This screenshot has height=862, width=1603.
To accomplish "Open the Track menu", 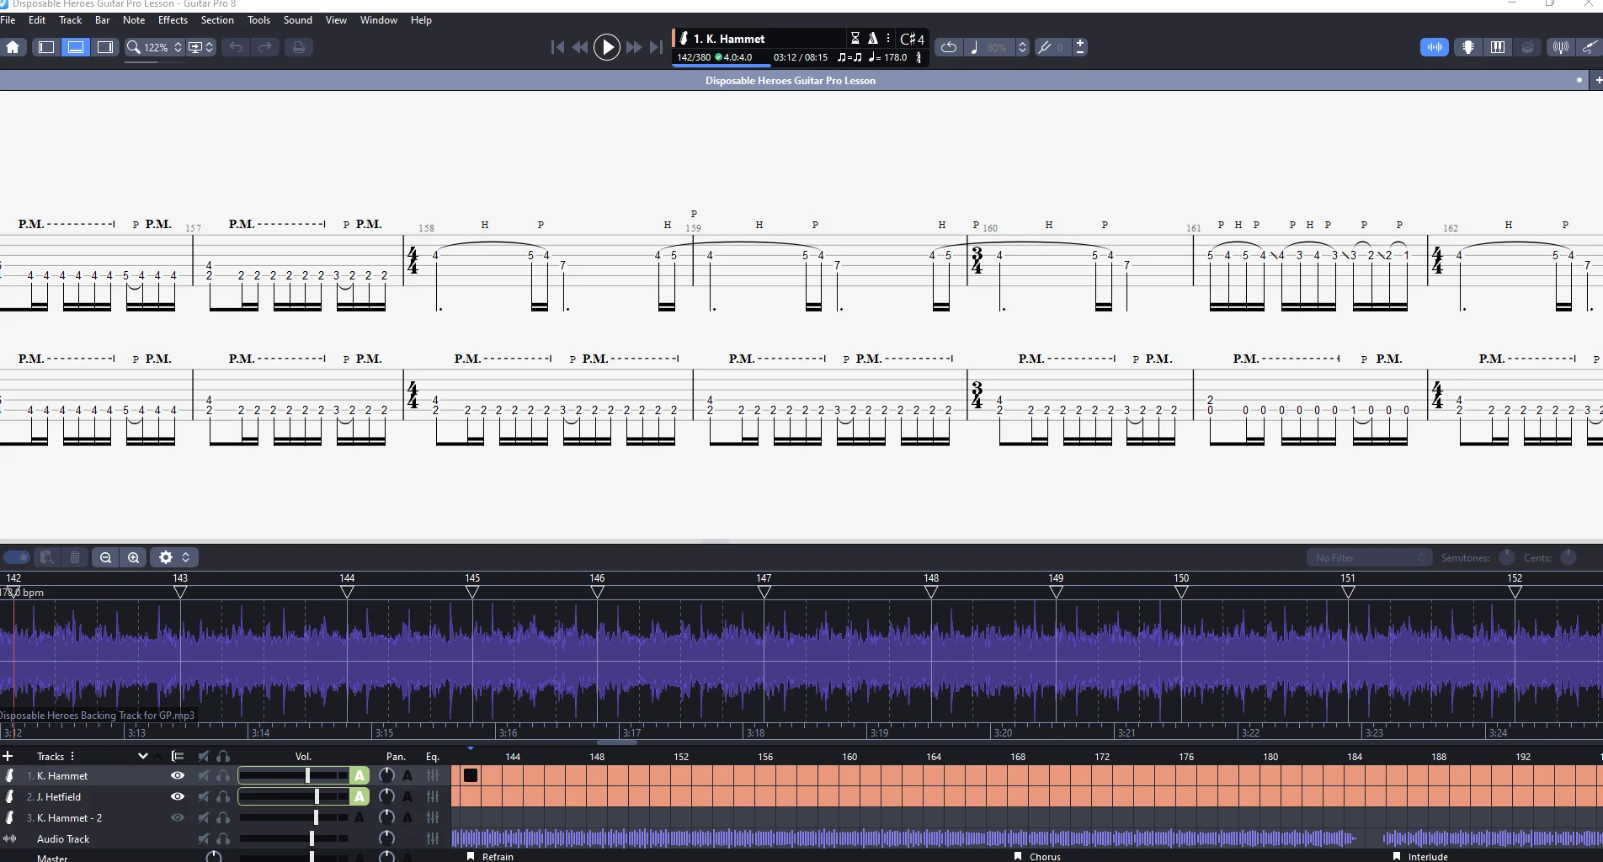I will (x=71, y=20).
